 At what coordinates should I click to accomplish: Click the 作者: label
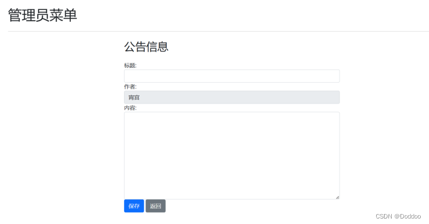(x=130, y=87)
